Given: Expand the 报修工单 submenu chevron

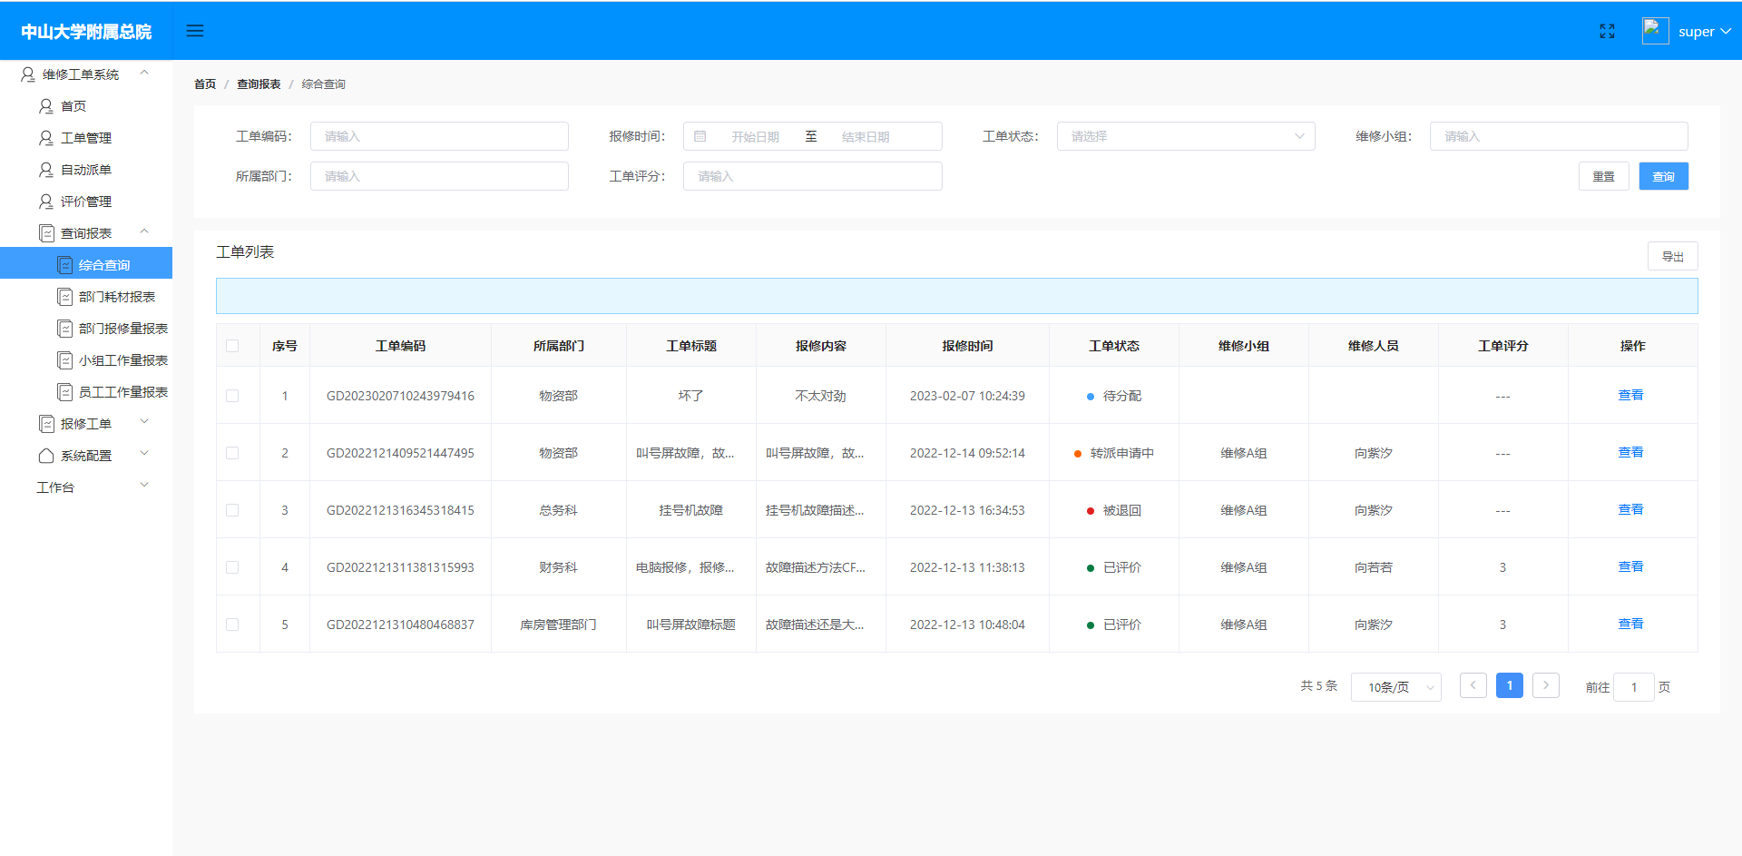Looking at the screenshot, I should (x=144, y=423).
